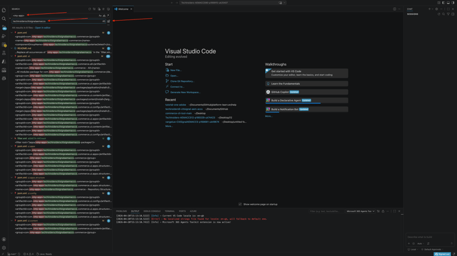
Task: Open the Manage gear menu
Action: click(x=4, y=248)
